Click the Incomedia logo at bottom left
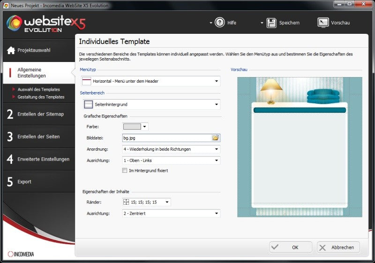This screenshot has width=375, height=263. tap(21, 254)
